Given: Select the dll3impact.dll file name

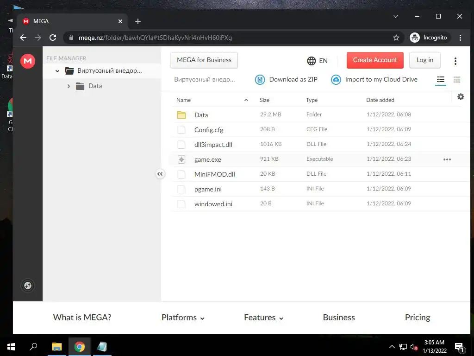Looking at the screenshot, I should point(213,145).
